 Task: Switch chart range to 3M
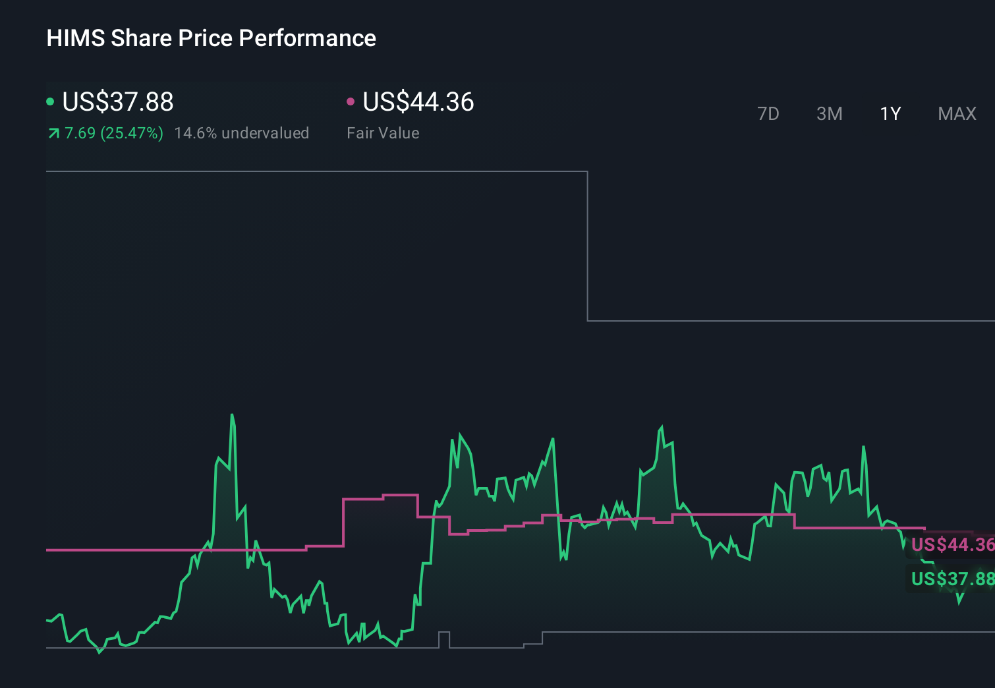click(x=829, y=113)
